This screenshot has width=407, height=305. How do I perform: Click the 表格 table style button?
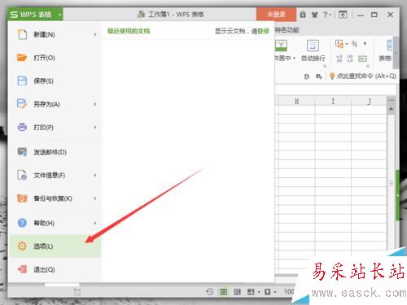point(386,50)
